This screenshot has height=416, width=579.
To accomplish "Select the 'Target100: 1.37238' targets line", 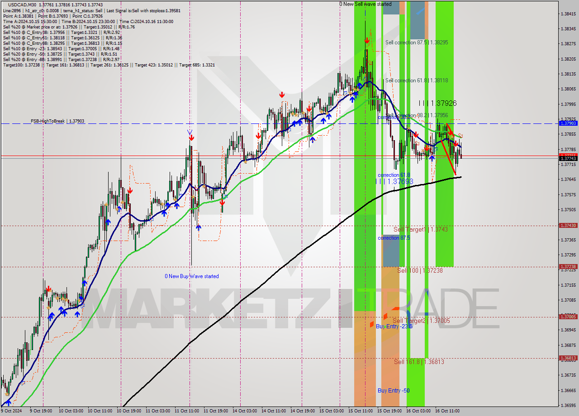I will coord(109,65).
